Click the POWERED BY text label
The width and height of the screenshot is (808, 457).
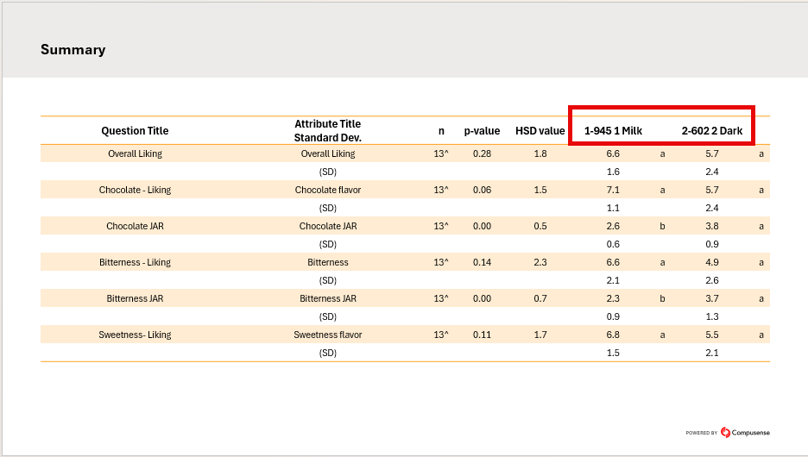click(701, 433)
